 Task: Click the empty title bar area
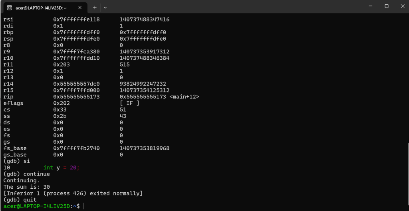235,6
